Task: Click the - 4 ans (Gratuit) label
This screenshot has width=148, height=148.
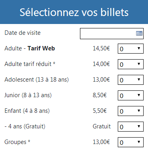Action: coord(25,126)
